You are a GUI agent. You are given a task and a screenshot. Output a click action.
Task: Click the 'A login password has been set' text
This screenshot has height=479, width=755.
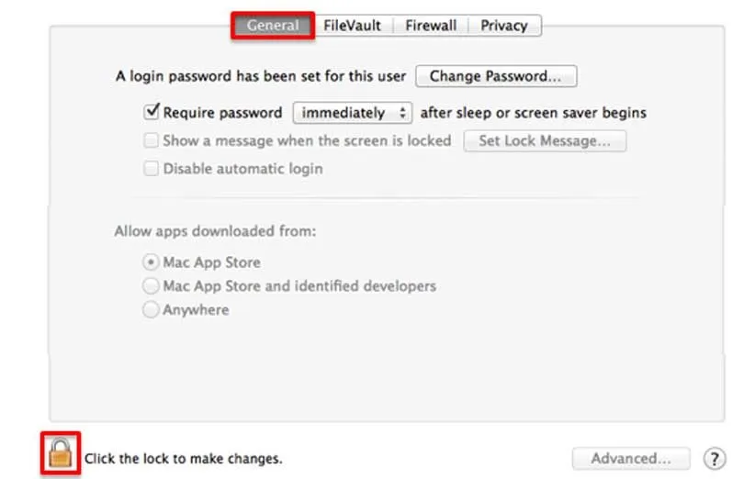(261, 76)
